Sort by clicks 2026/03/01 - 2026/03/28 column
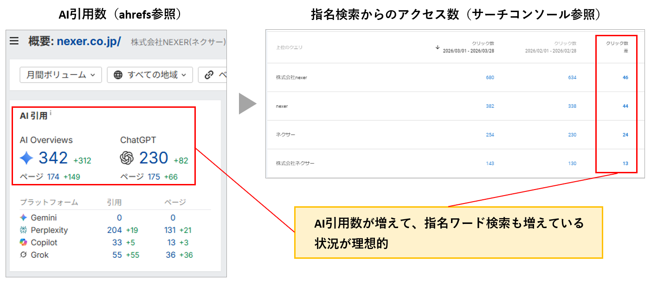Viewport: 651px width, 282px height. [x=468, y=47]
